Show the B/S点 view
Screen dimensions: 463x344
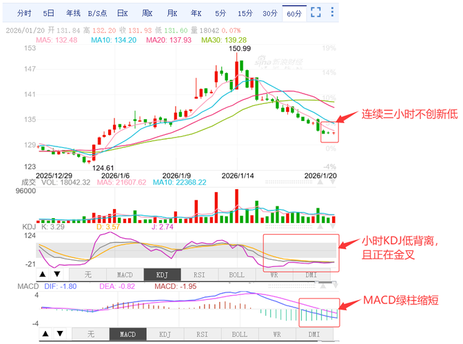97,13
